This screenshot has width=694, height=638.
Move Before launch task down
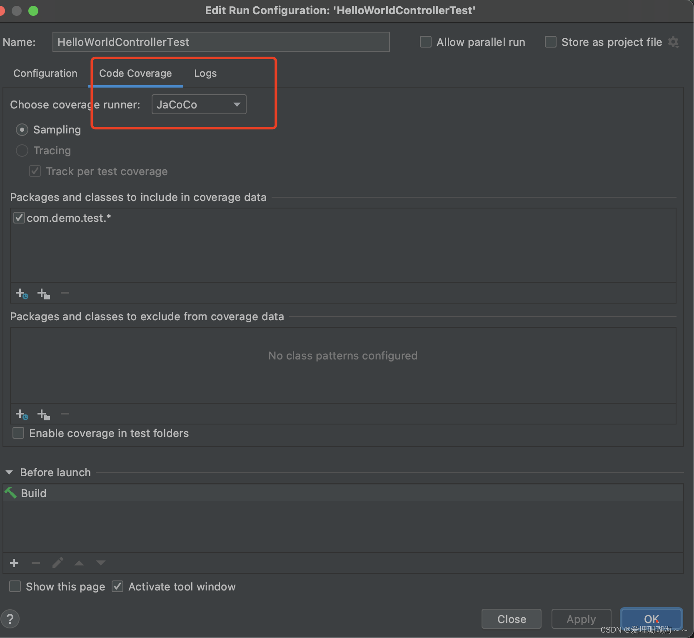pyautogui.click(x=101, y=563)
